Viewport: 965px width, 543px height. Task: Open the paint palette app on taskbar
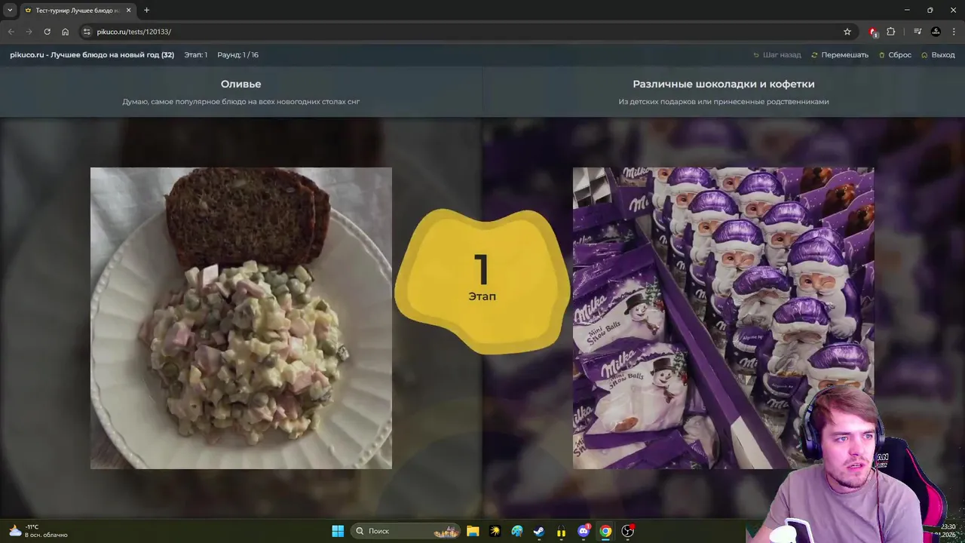517,531
